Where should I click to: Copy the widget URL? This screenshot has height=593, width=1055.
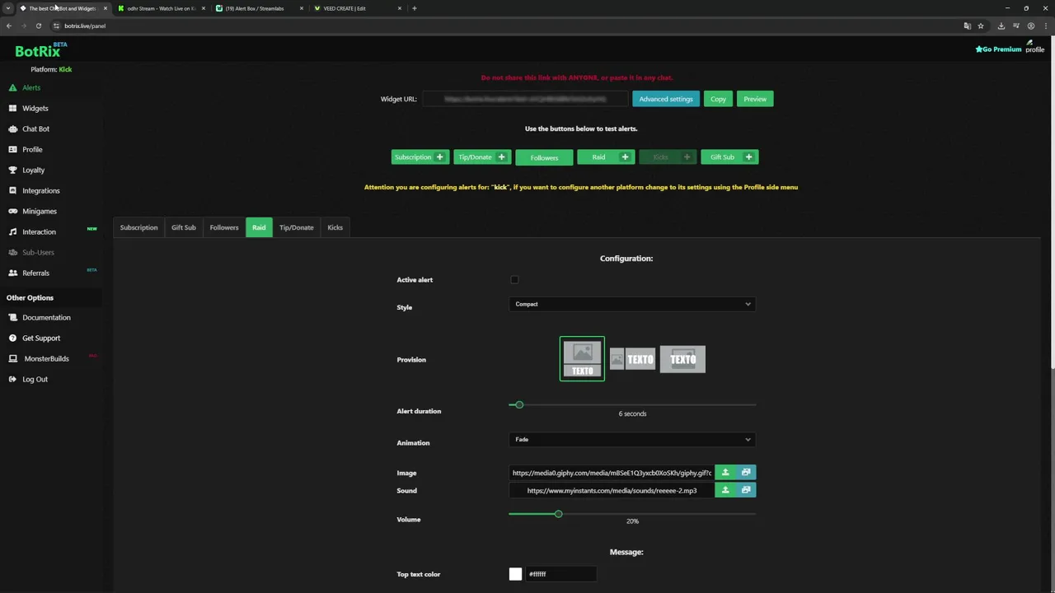coord(718,99)
